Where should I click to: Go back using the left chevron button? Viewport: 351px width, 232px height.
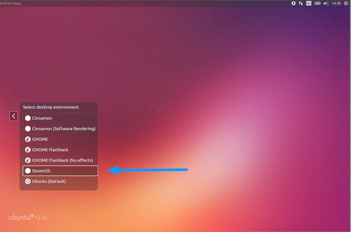[14, 116]
